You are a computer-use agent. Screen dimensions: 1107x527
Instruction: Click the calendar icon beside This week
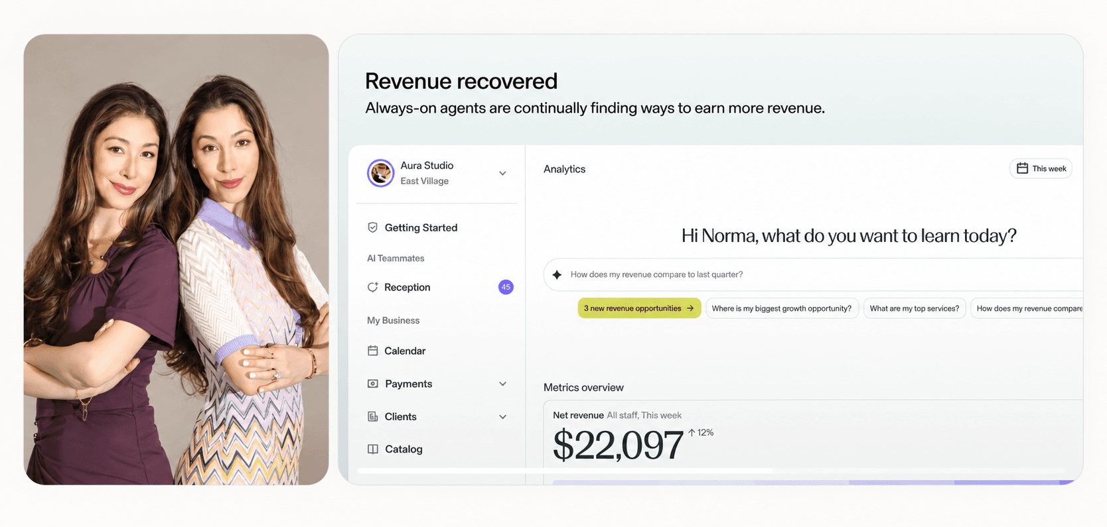1023,168
